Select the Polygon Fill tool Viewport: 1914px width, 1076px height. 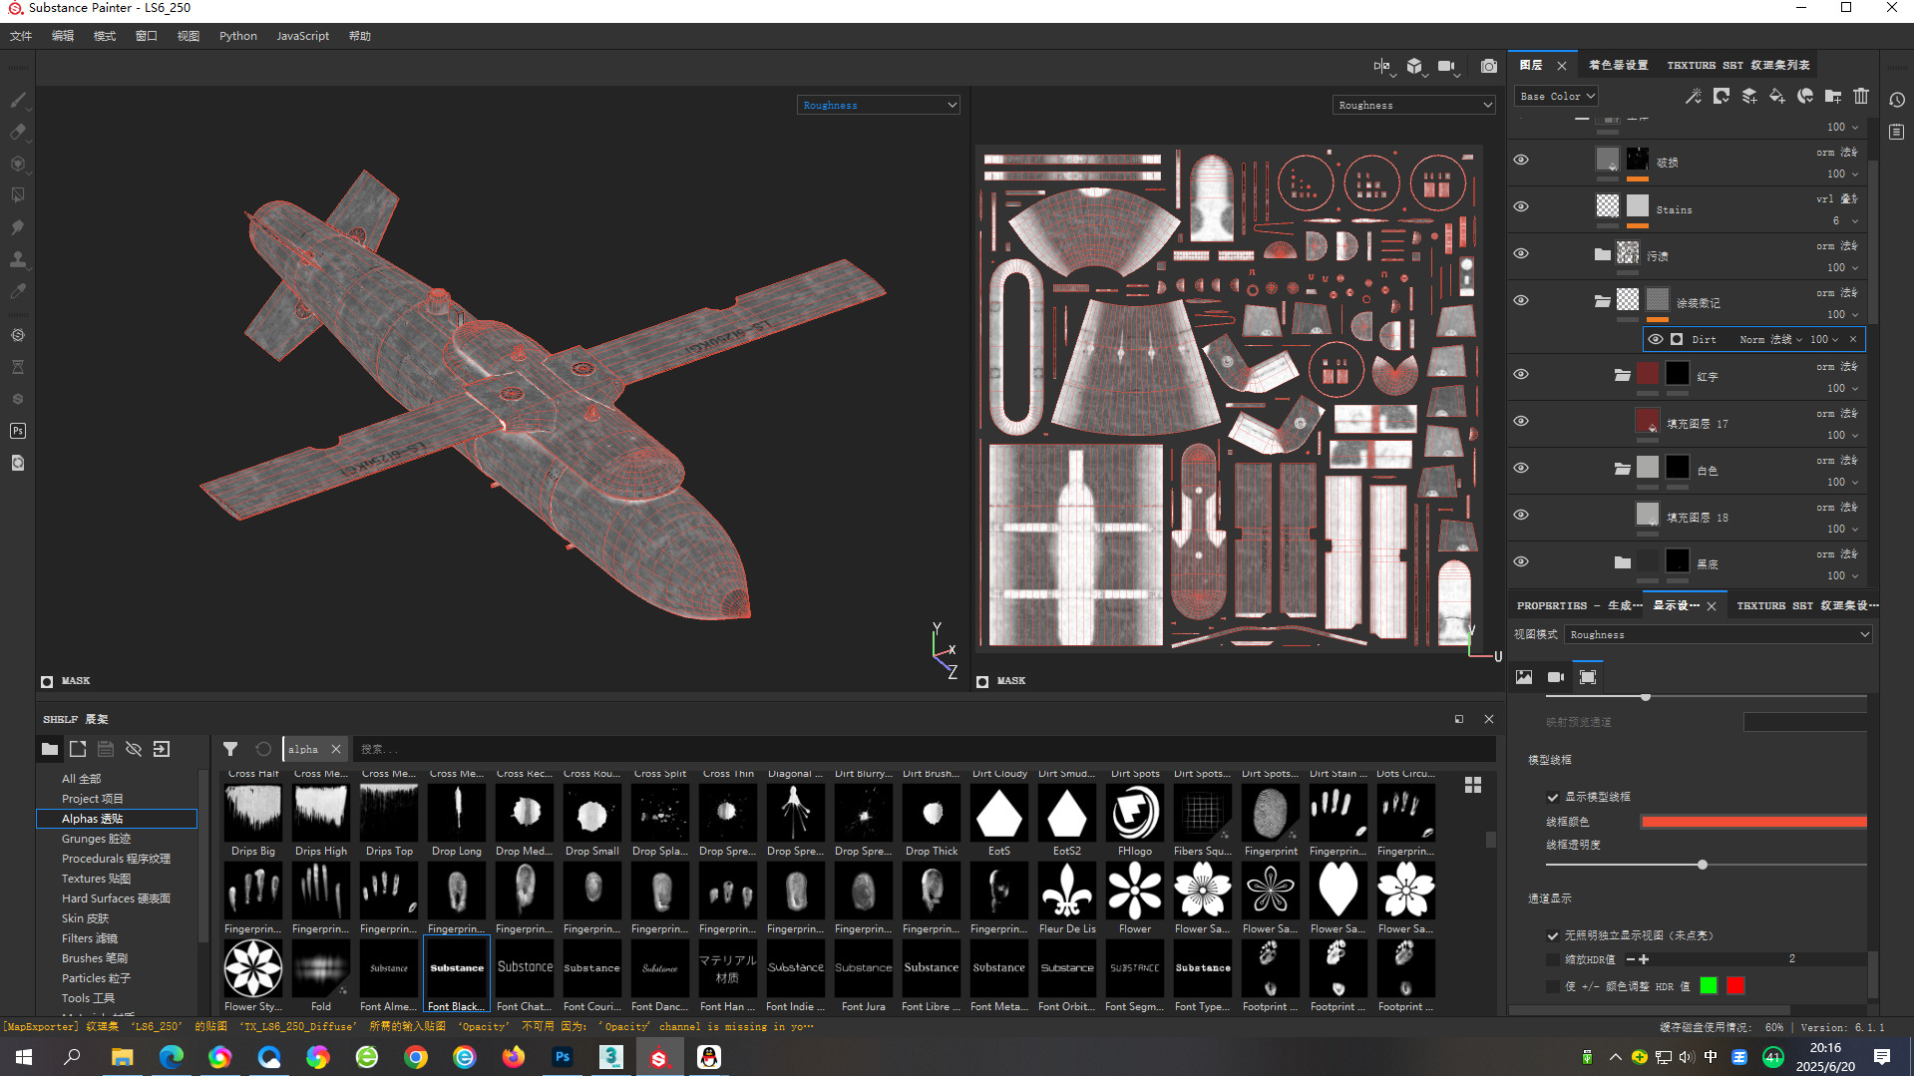coord(18,195)
